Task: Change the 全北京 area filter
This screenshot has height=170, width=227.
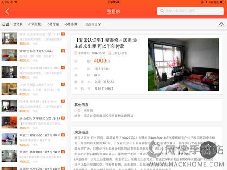Action: pyautogui.click(x=18, y=24)
